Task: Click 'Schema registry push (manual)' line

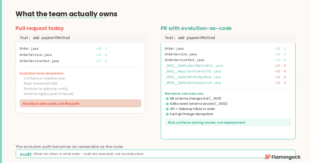Action: click(49, 94)
